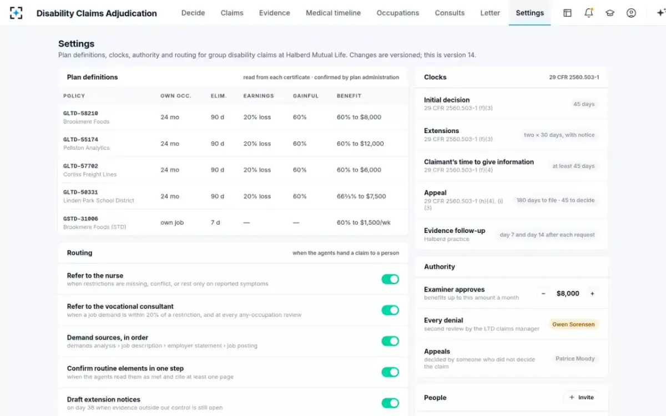Click the 'own job' occupation cell
The width and height of the screenshot is (666, 416).
coord(171,222)
